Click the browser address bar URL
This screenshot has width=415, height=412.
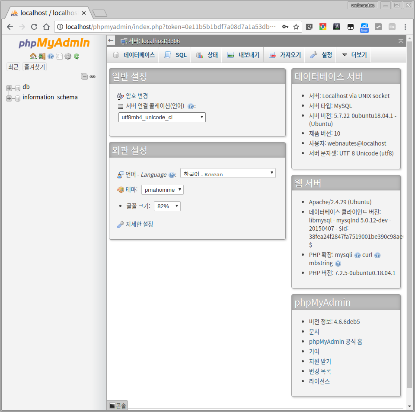(x=170, y=27)
